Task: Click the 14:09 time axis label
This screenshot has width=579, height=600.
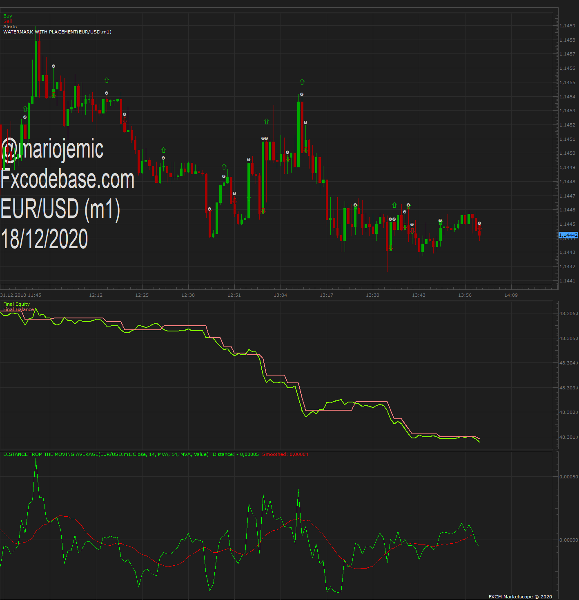Action: [511, 295]
